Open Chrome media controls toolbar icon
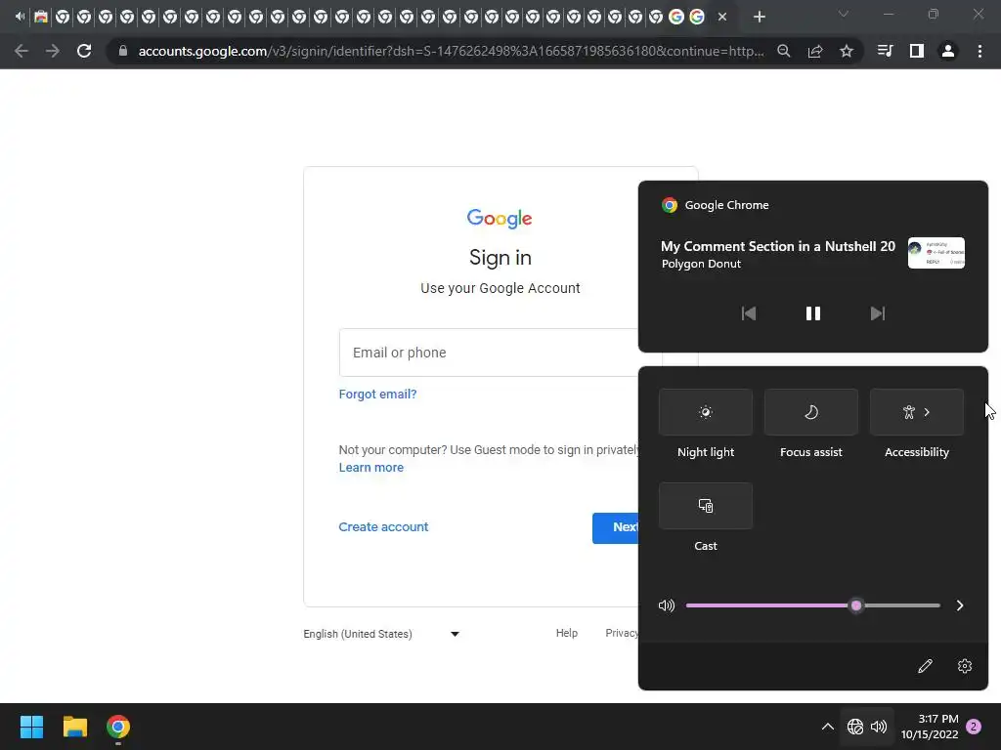This screenshot has width=1001, height=750. 885,51
